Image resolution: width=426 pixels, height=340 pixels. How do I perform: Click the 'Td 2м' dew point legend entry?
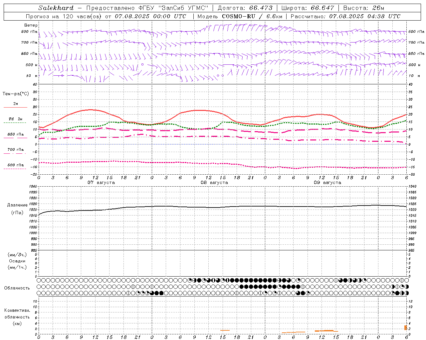coord(16,119)
